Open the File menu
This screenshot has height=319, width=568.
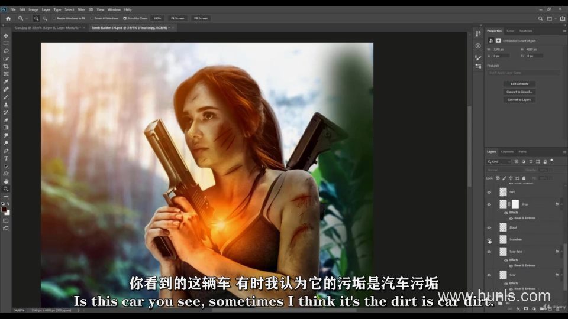click(13, 10)
